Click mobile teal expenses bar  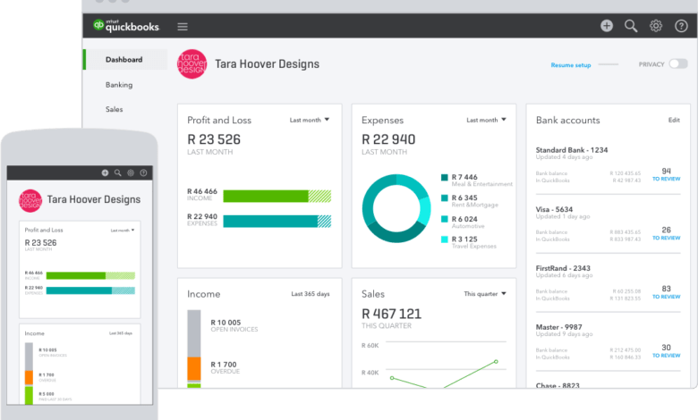[x=90, y=290]
